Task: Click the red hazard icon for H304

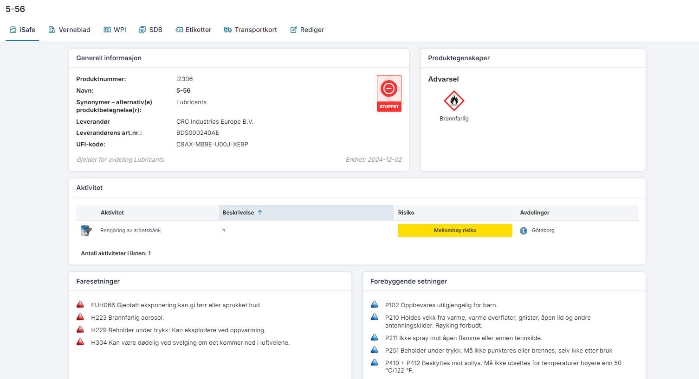Action: (x=80, y=342)
